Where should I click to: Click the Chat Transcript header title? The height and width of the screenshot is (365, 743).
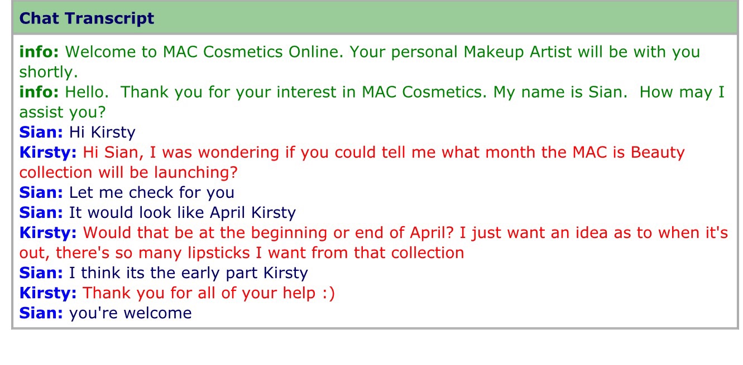[87, 18]
